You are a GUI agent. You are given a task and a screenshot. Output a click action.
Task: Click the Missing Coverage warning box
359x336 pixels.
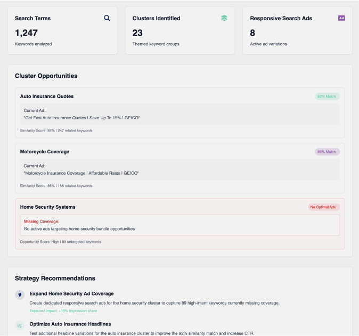(x=179, y=225)
